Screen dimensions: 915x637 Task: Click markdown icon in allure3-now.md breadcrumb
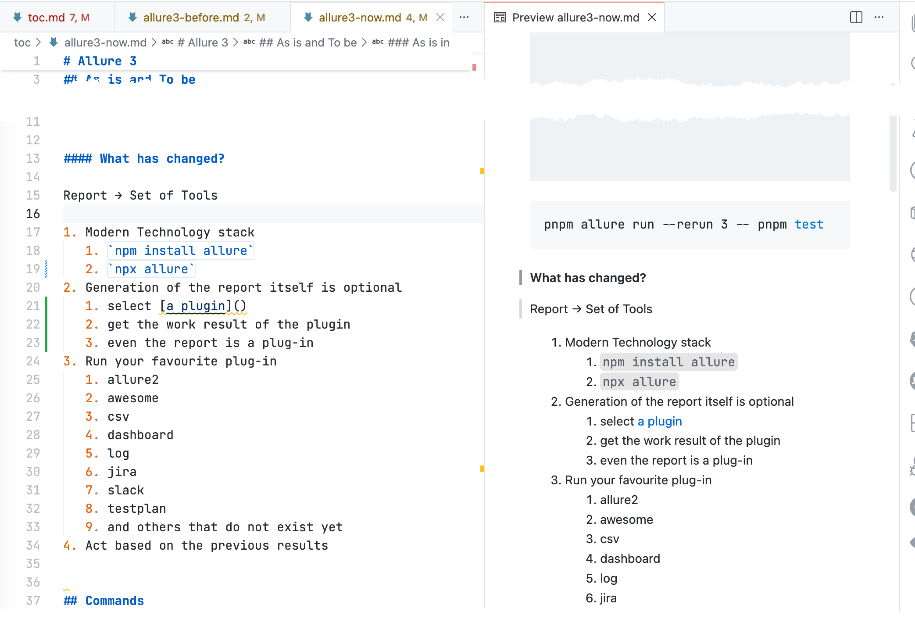[54, 43]
